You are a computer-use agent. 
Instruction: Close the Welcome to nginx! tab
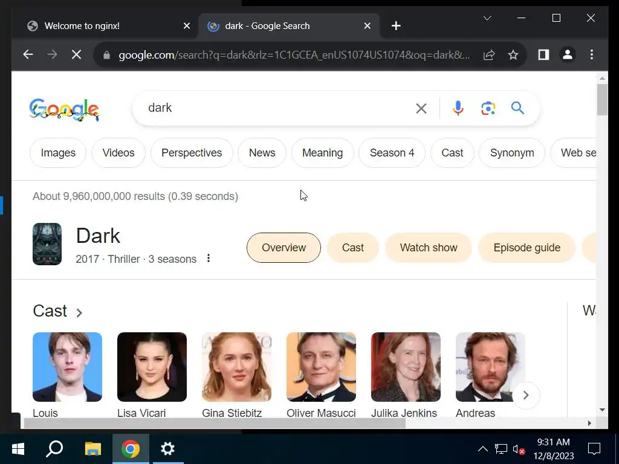coord(187,26)
